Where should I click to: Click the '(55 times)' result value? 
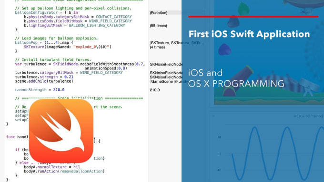tap(158, 26)
